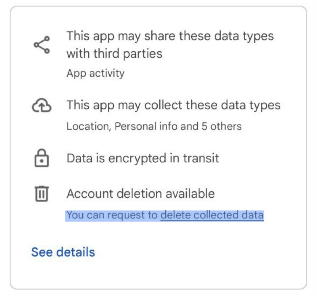
Task: Click the padlock encryption icon
Action: coord(42,158)
